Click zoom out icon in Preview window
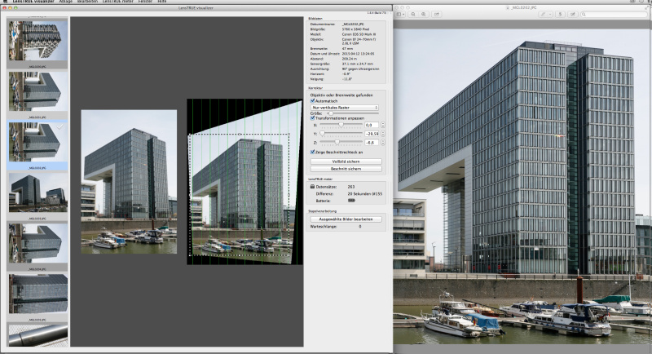The width and height of the screenshot is (652, 354). point(413,14)
